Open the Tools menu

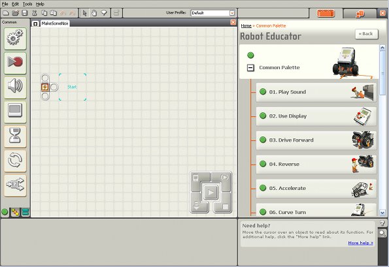coord(27,4)
